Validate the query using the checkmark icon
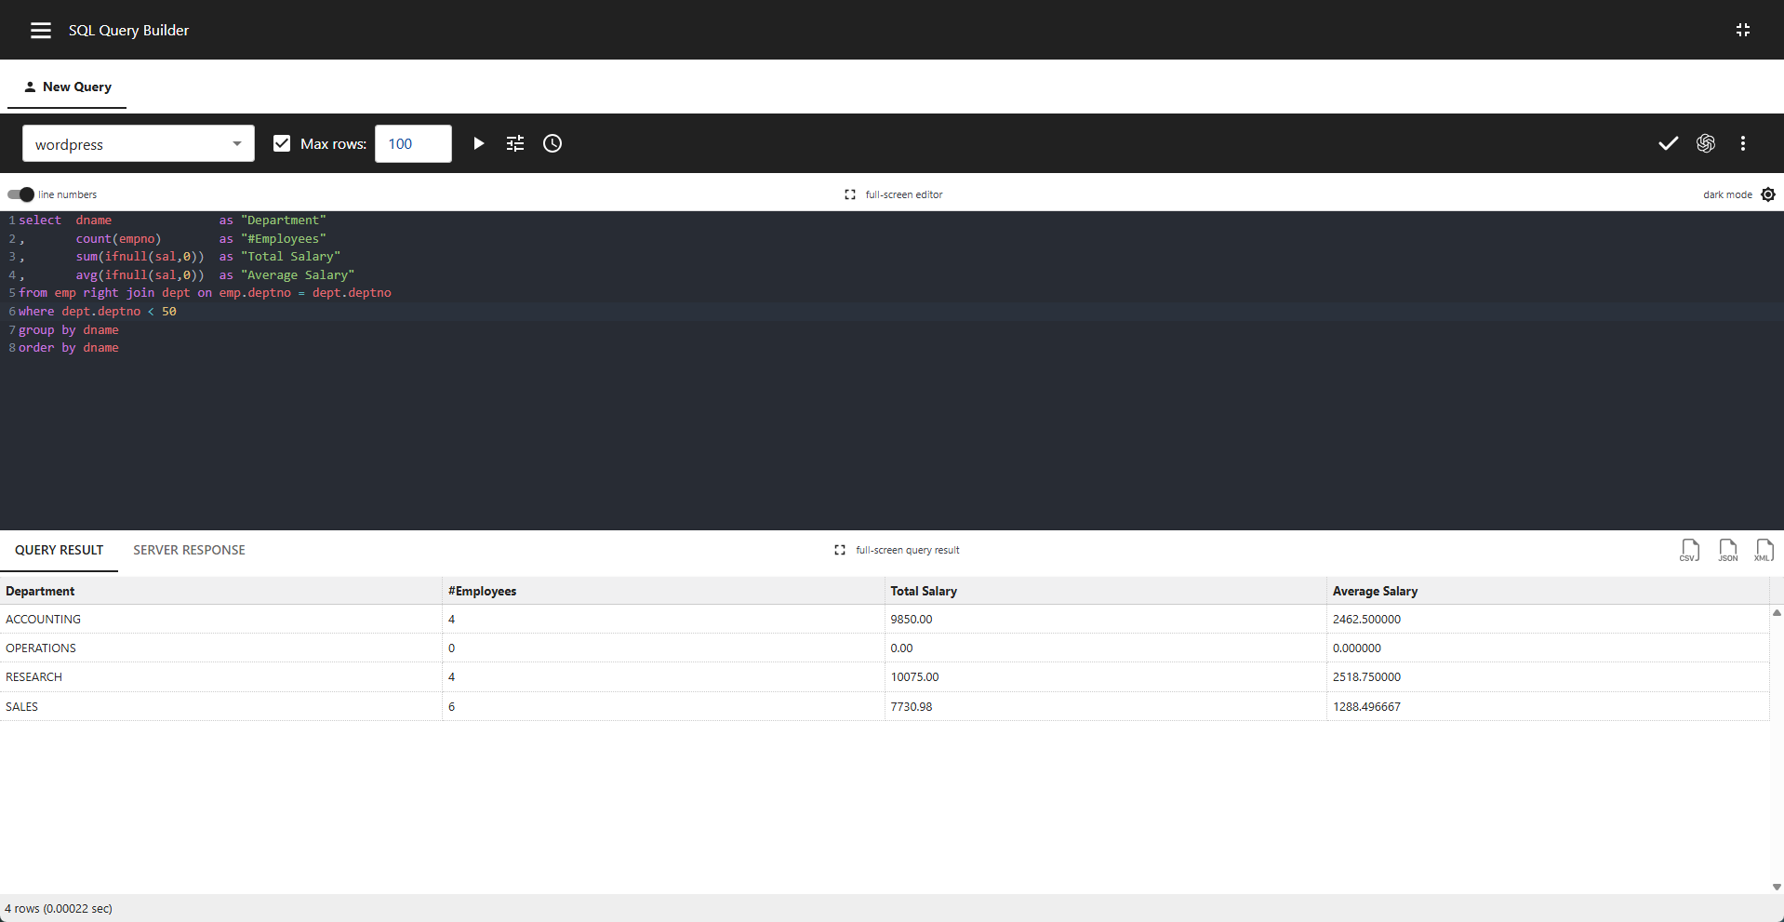This screenshot has height=922, width=1784. [x=1668, y=143]
